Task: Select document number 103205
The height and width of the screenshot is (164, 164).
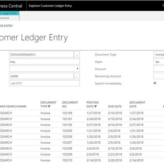Action: [67, 131]
